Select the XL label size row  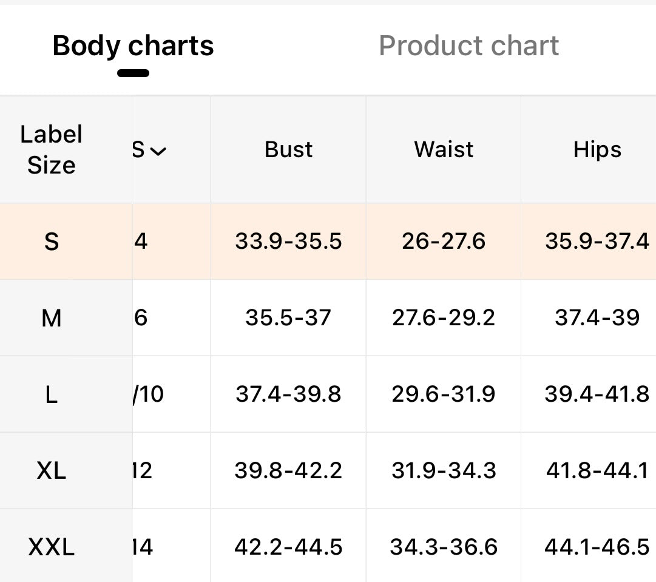pos(52,470)
